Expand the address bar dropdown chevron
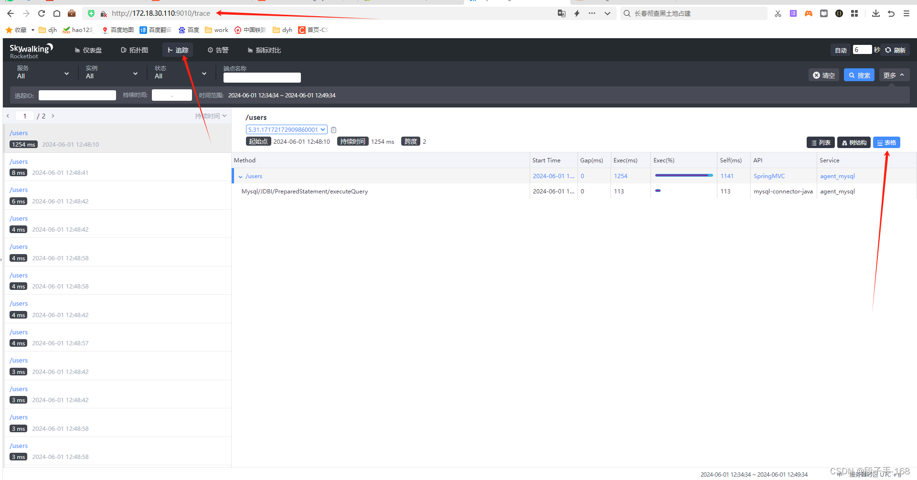This screenshot has width=917, height=480. [x=607, y=13]
